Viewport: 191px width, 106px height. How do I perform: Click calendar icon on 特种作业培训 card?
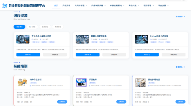pyautogui.click(x=30, y=86)
